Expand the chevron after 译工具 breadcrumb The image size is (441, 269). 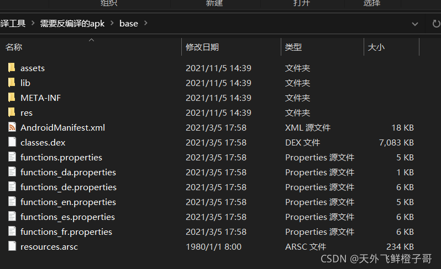coord(33,23)
